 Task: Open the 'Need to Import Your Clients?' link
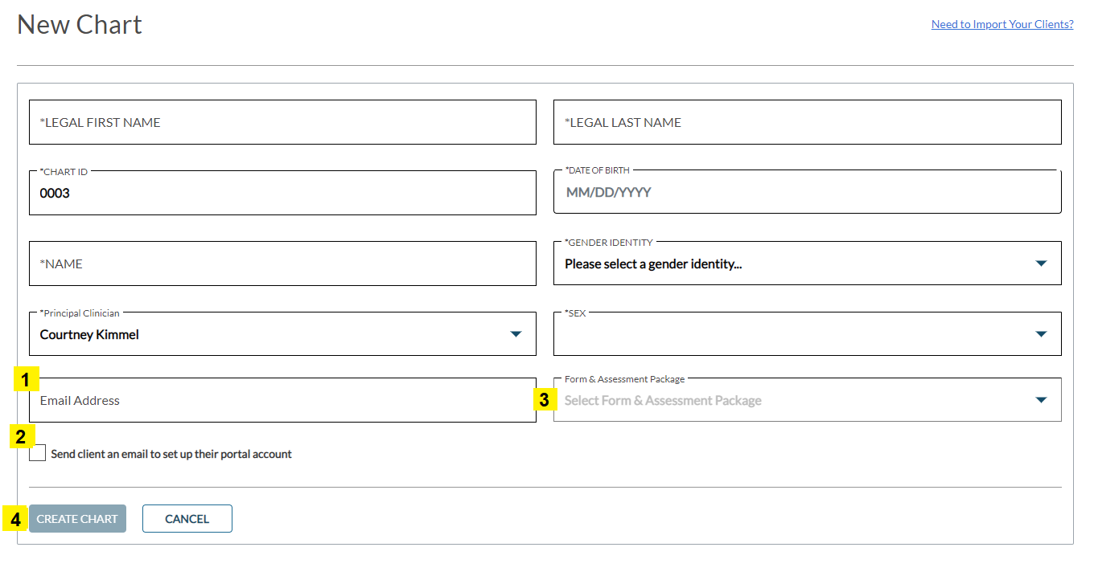coord(1001,24)
